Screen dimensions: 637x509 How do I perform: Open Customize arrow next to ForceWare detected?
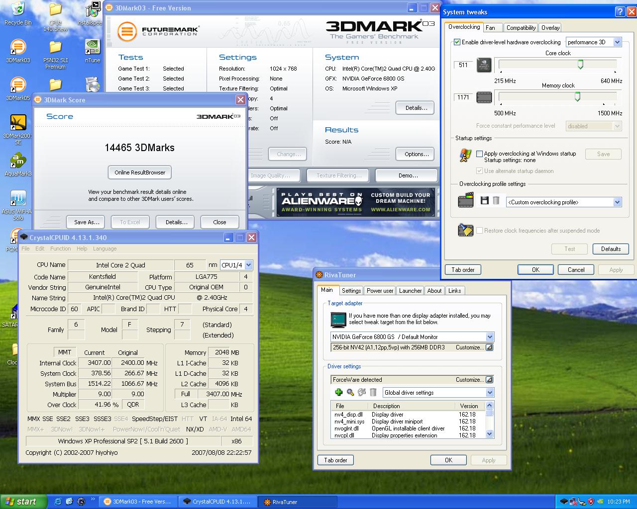tap(489, 380)
